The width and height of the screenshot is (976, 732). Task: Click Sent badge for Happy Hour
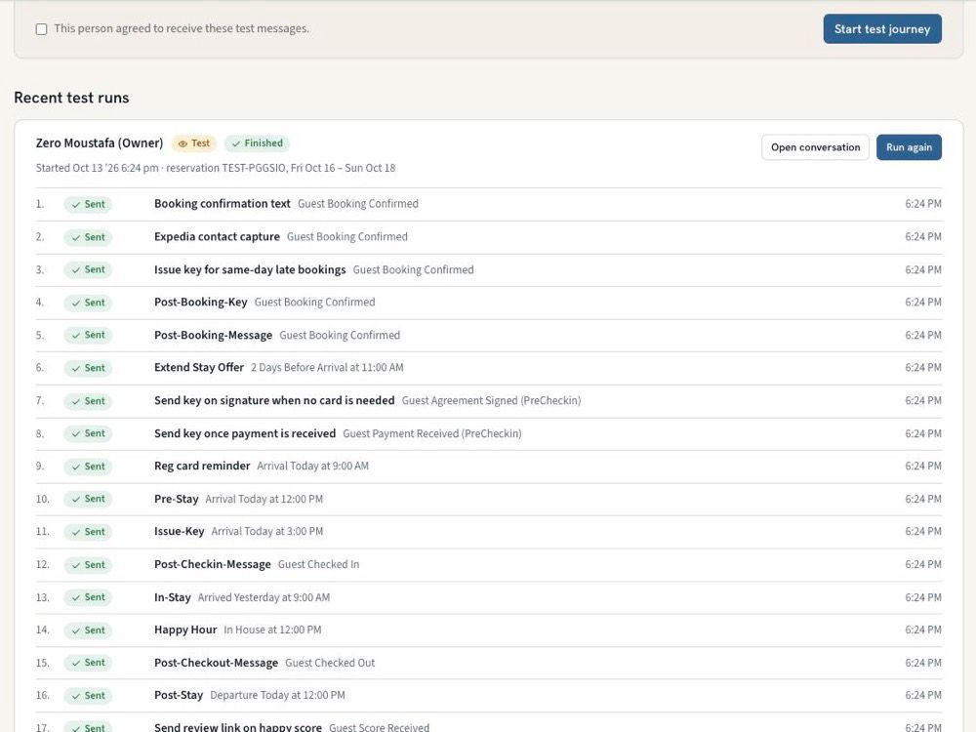(x=88, y=630)
